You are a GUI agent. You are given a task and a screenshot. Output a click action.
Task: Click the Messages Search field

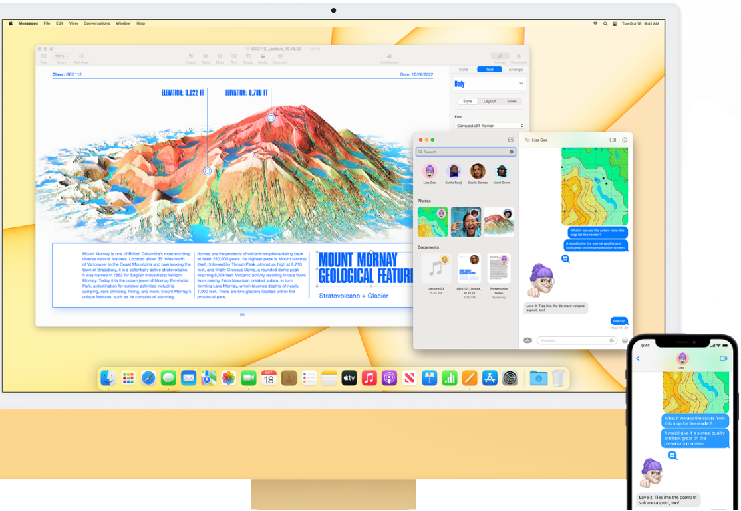coord(466,152)
